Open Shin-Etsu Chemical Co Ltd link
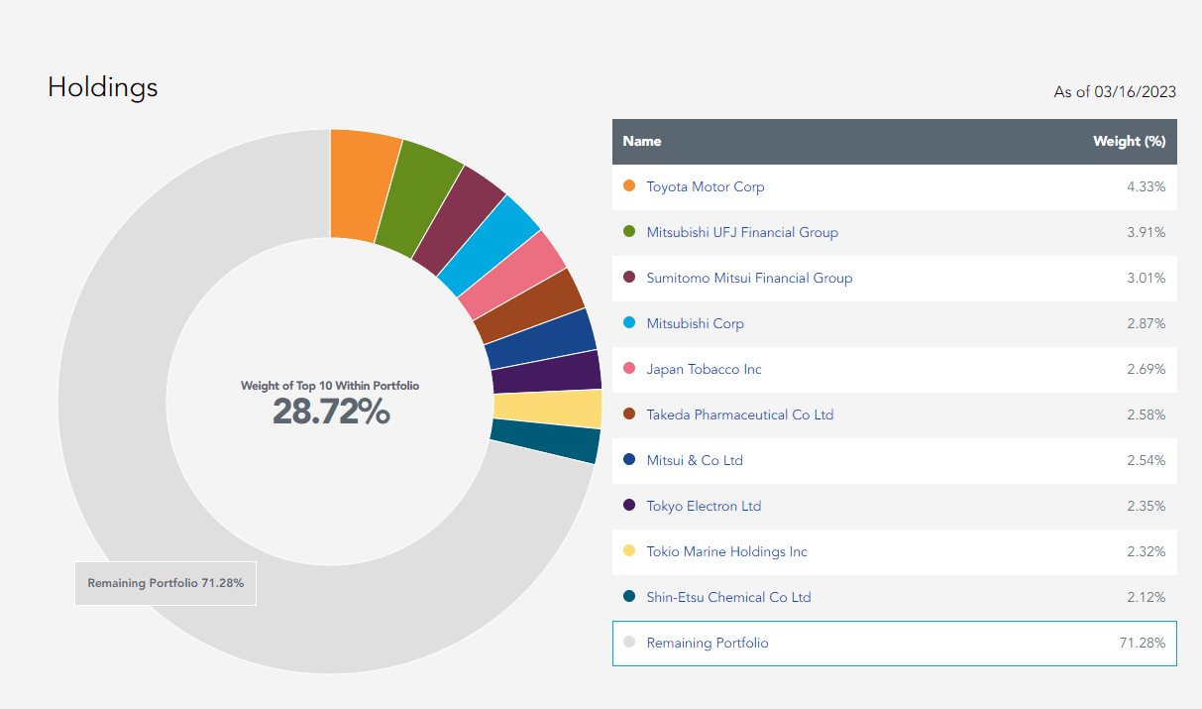 [728, 597]
